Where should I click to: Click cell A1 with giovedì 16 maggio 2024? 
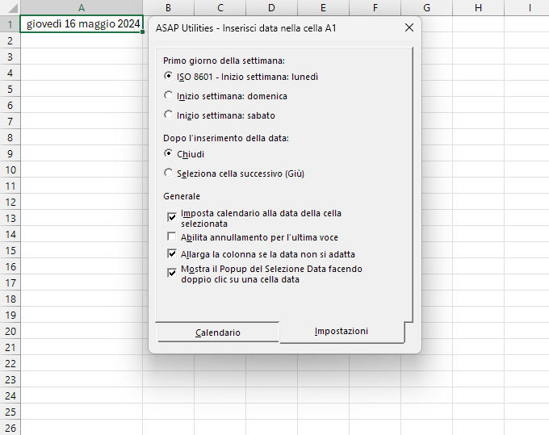point(82,23)
